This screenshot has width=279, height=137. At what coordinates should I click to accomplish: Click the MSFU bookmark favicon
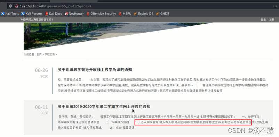120,14
